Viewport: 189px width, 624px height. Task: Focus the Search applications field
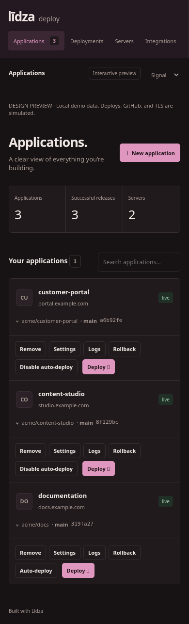tap(139, 262)
